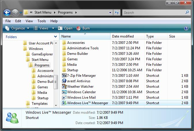Select the Weather Watcher shortcut icon

(x=64, y=87)
